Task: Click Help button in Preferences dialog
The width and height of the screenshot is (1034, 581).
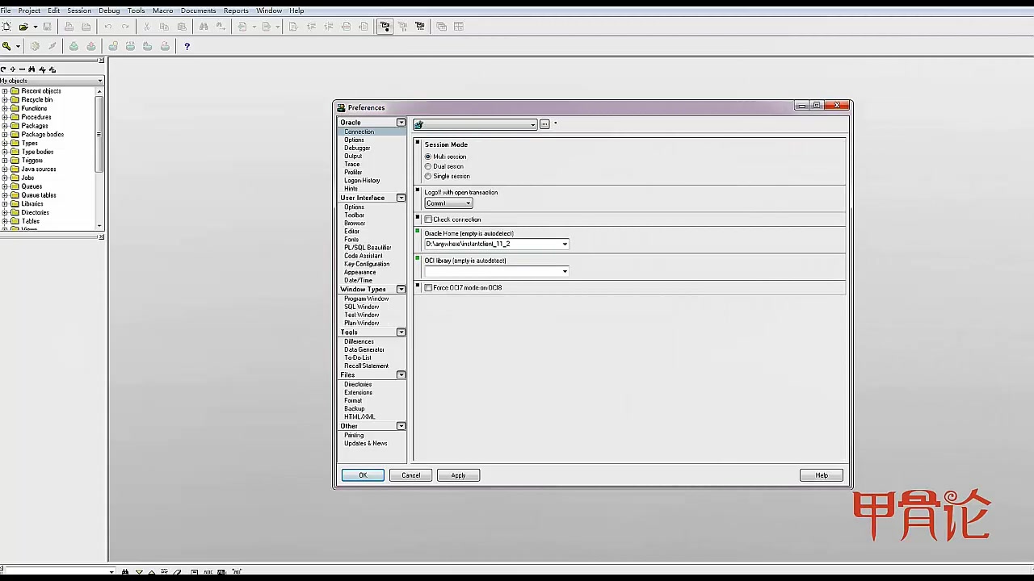Action: pos(822,475)
